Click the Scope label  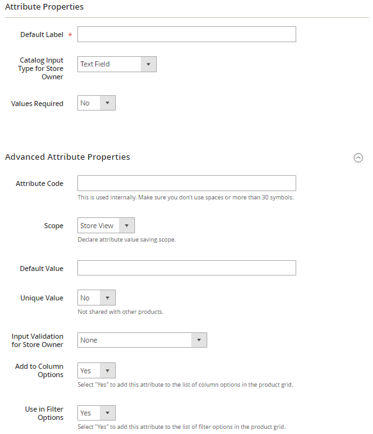point(54,226)
